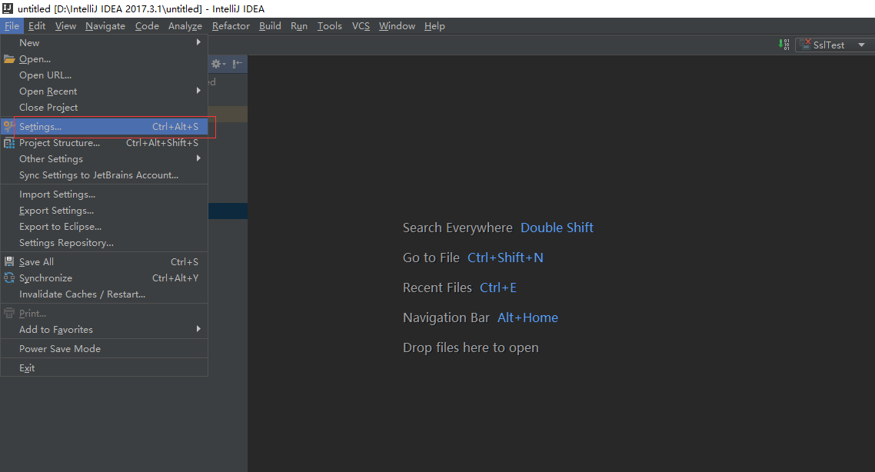This screenshot has height=472, width=875.
Task: Expand Other Settings submenu
Action: tap(105, 159)
